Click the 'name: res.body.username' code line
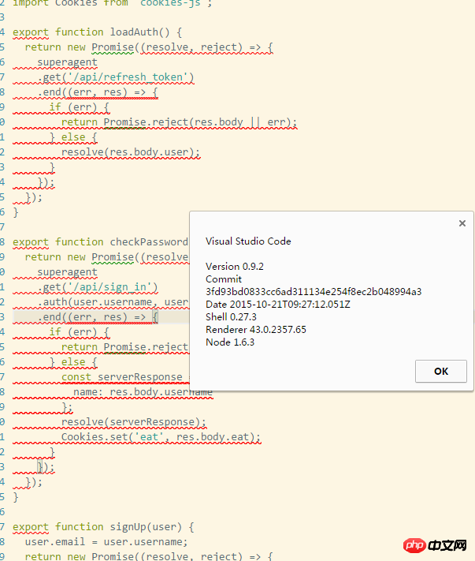The height and width of the screenshot is (561, 475). point(143,392)
